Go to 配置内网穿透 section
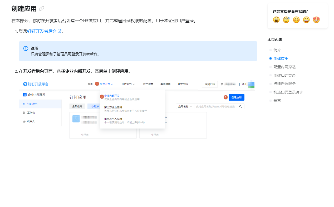 tap(284, 67)
